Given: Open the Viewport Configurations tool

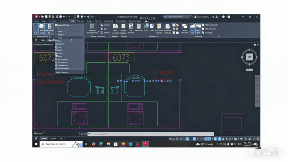Looking at the screenshot, I should (92, 27).
